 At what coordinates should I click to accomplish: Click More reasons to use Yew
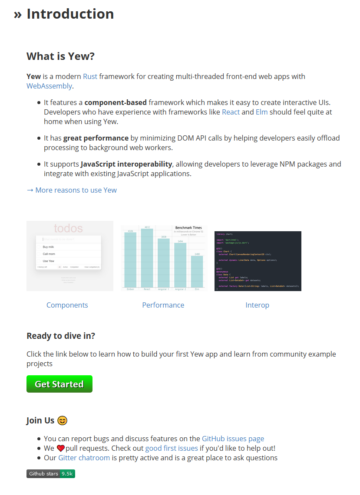(72, 190)
